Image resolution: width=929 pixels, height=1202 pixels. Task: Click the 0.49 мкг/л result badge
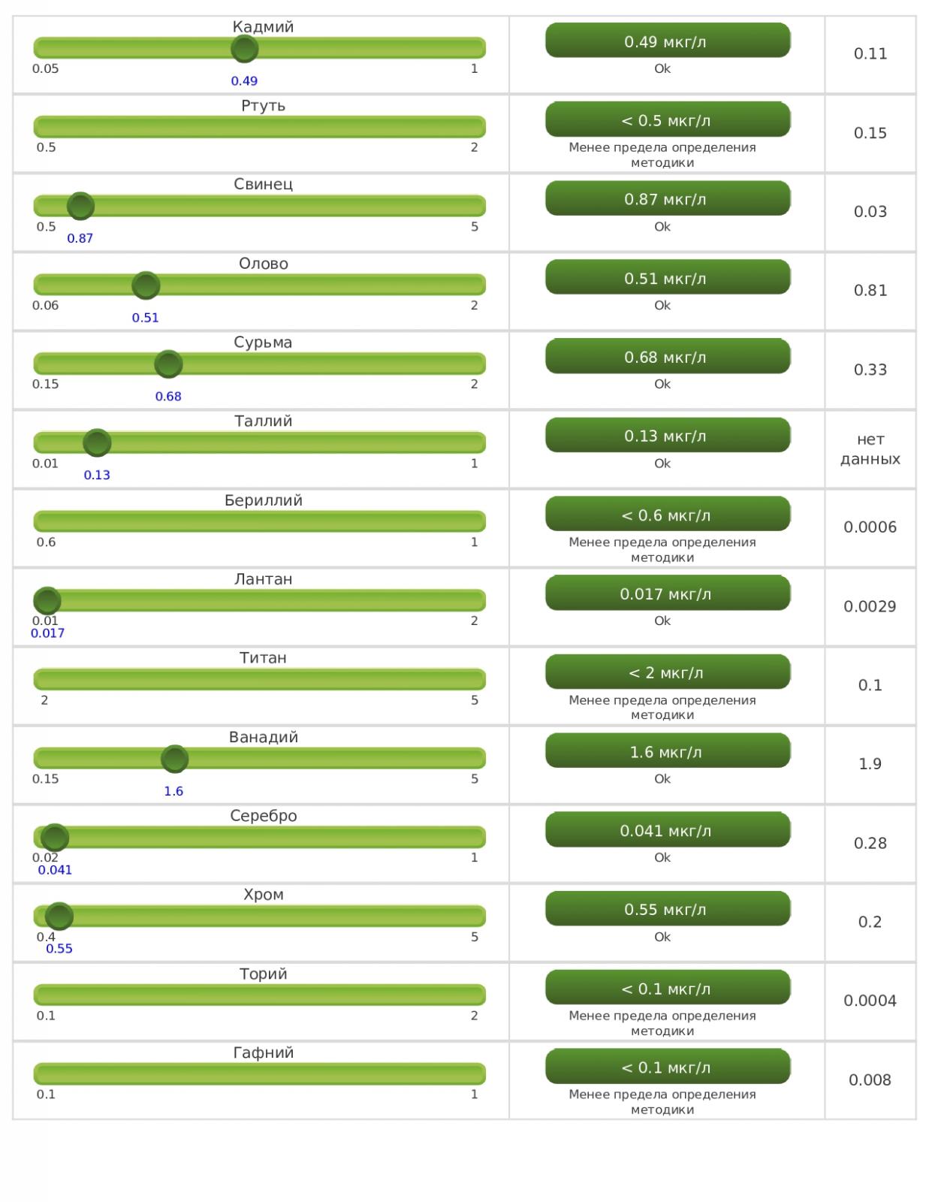[x=668, y=41]
